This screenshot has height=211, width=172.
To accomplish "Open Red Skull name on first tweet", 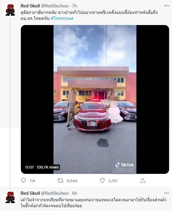I will [x=30, y=6].
